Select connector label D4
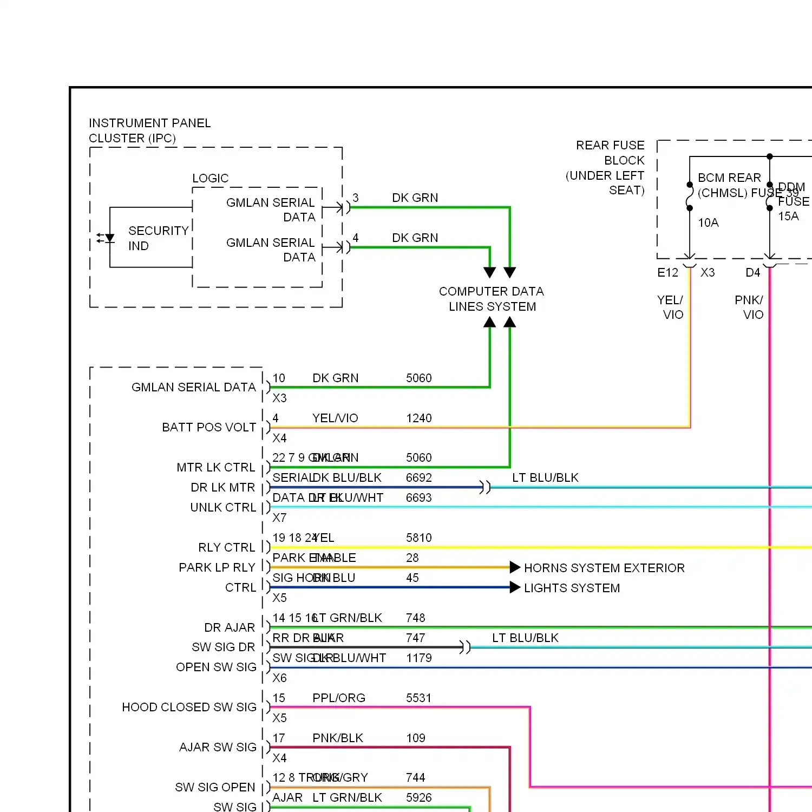 coord(753,272)
